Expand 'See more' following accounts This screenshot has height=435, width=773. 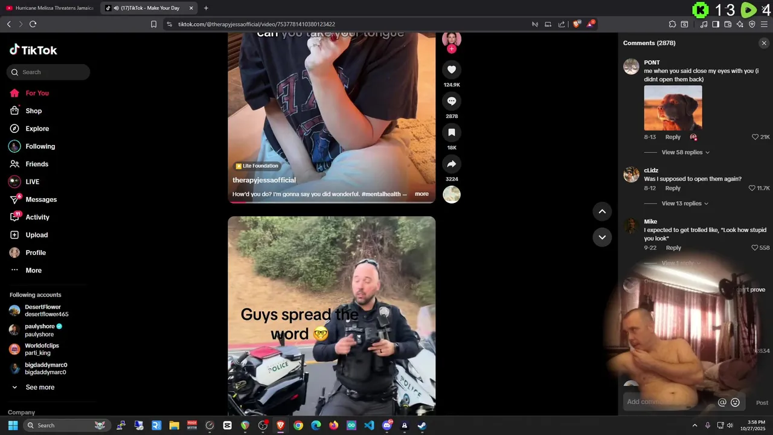click(x=40, y=387)
